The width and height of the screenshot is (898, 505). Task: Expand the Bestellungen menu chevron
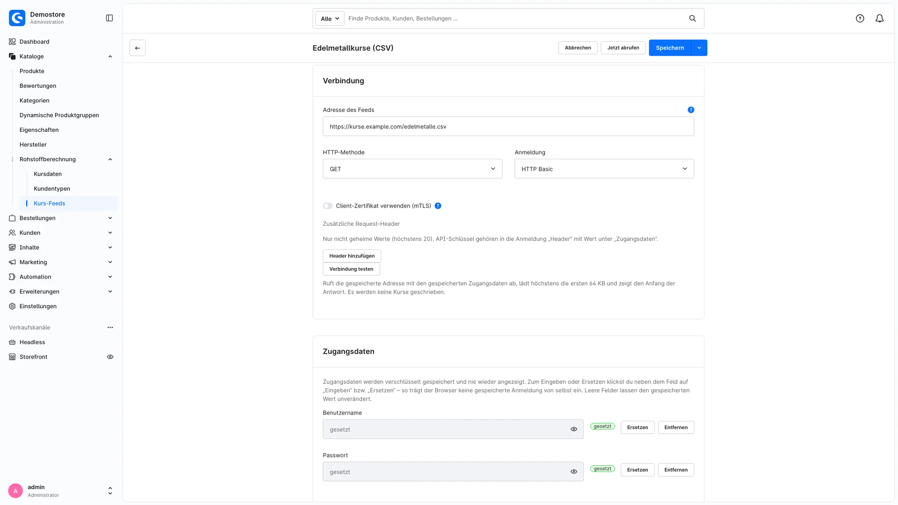[110, 218]
